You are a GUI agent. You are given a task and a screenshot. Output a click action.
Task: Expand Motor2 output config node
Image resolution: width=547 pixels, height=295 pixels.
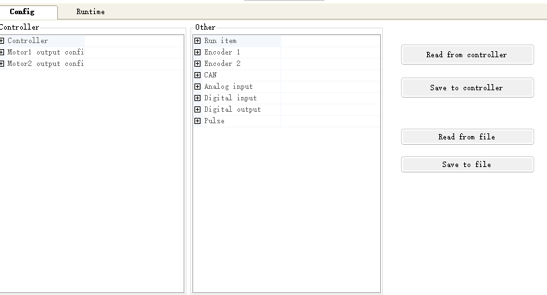pyautogui.click(x=2, y=64)
